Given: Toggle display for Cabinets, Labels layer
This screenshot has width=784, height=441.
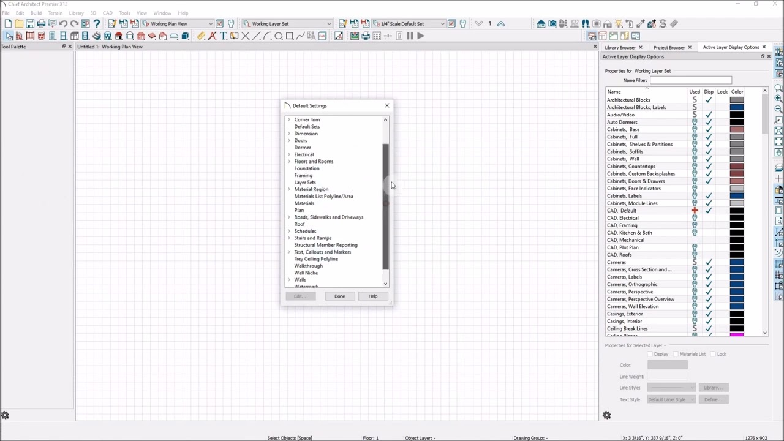Looking at the screenshot, I should 709,196.
